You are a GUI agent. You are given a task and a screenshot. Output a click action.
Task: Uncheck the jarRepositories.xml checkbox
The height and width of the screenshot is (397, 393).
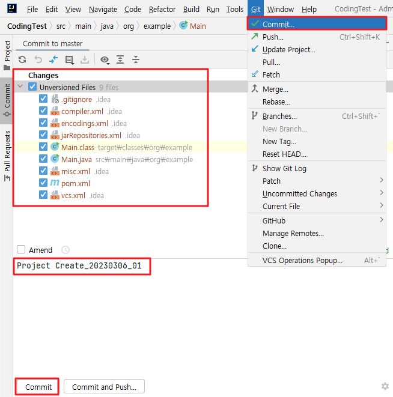pyautogui.click(x=43, y=135)
